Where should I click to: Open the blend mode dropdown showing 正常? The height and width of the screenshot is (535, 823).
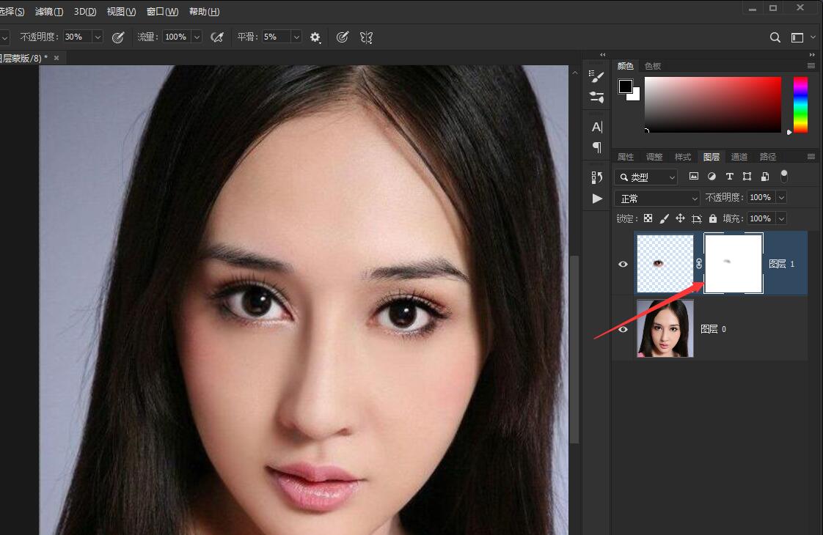pyautogui.click(x=656, y=197)
